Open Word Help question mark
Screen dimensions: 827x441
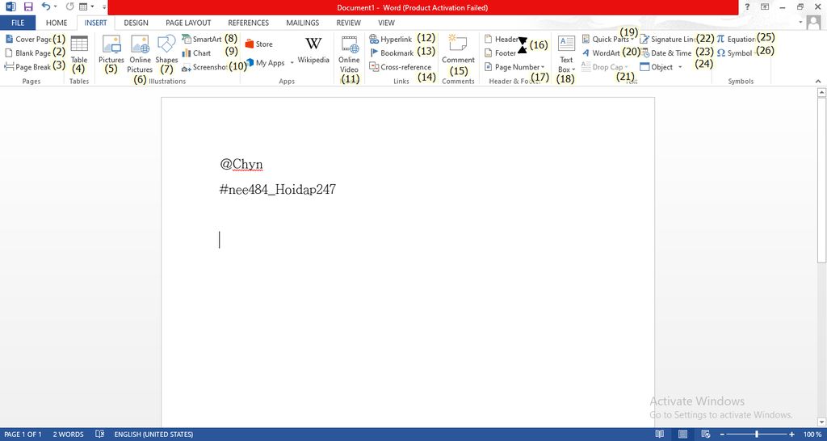click(747, 6)
